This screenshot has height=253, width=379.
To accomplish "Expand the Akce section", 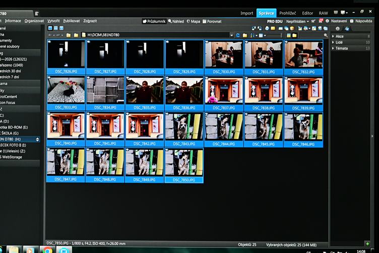I will coord(339,36).
